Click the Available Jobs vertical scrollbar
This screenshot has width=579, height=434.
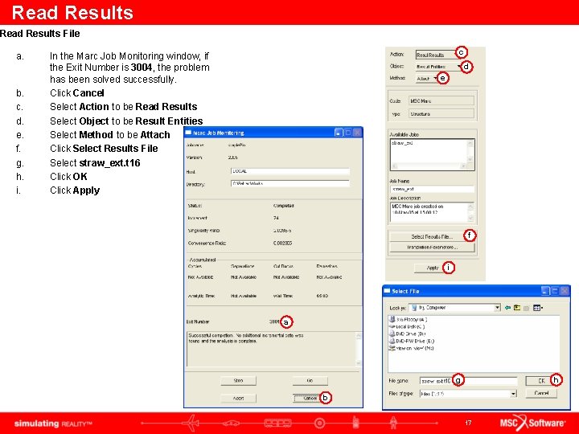point(470,151)
